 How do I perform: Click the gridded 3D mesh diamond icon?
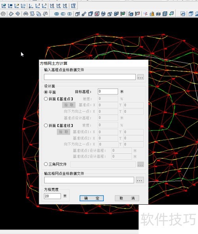(18, 14)
